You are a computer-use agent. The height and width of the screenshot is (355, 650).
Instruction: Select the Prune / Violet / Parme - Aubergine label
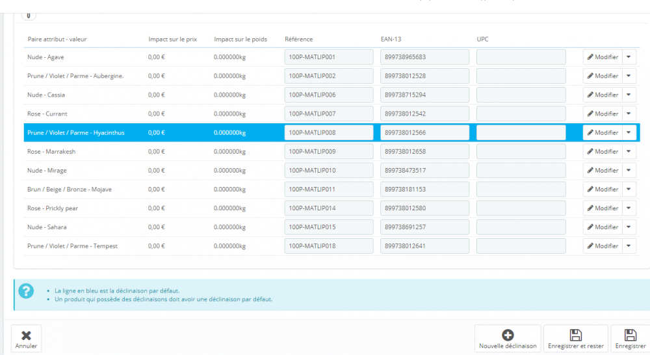75,76
